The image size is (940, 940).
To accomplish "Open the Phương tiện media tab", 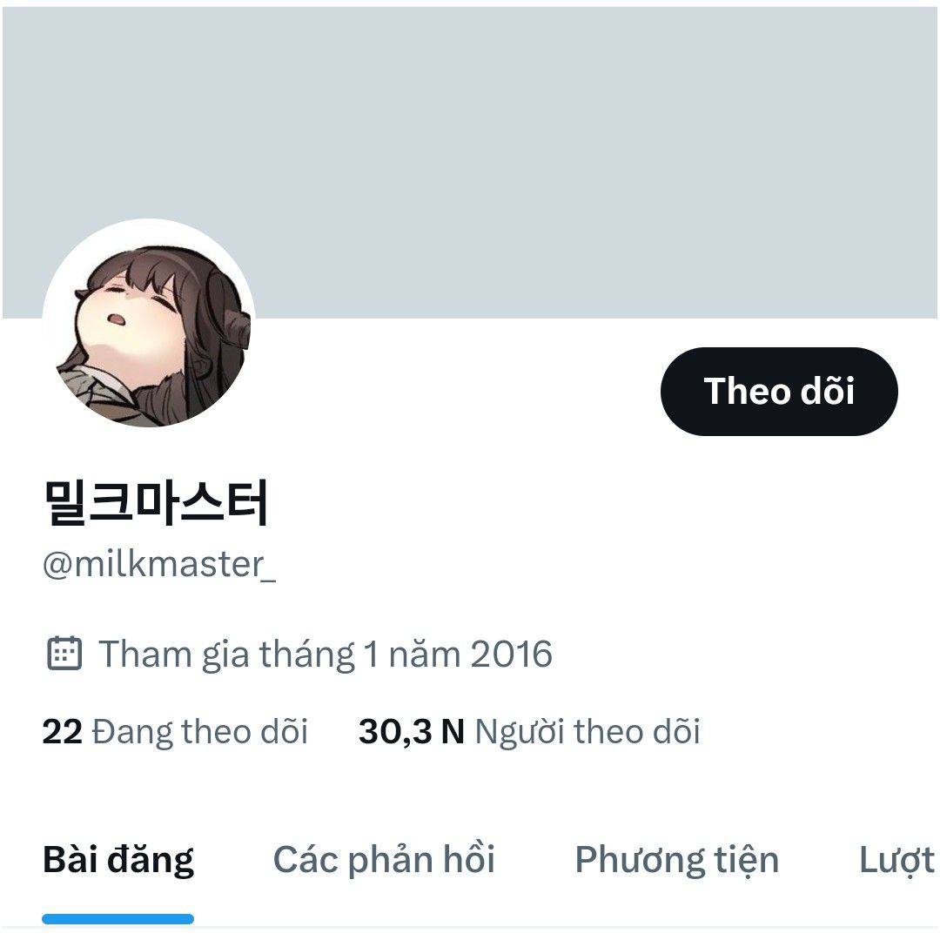I will 677,860.
